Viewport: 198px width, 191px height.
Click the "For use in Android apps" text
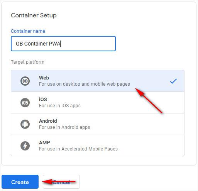click(x=64, y=127)
